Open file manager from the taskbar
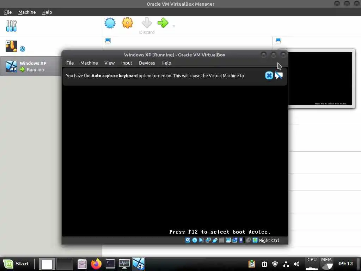 pos(82,264)
